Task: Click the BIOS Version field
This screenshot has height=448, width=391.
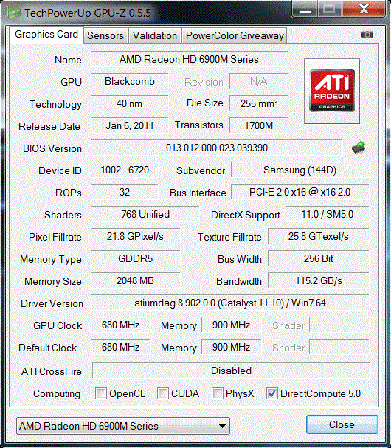Action: [x=216, y=148]
